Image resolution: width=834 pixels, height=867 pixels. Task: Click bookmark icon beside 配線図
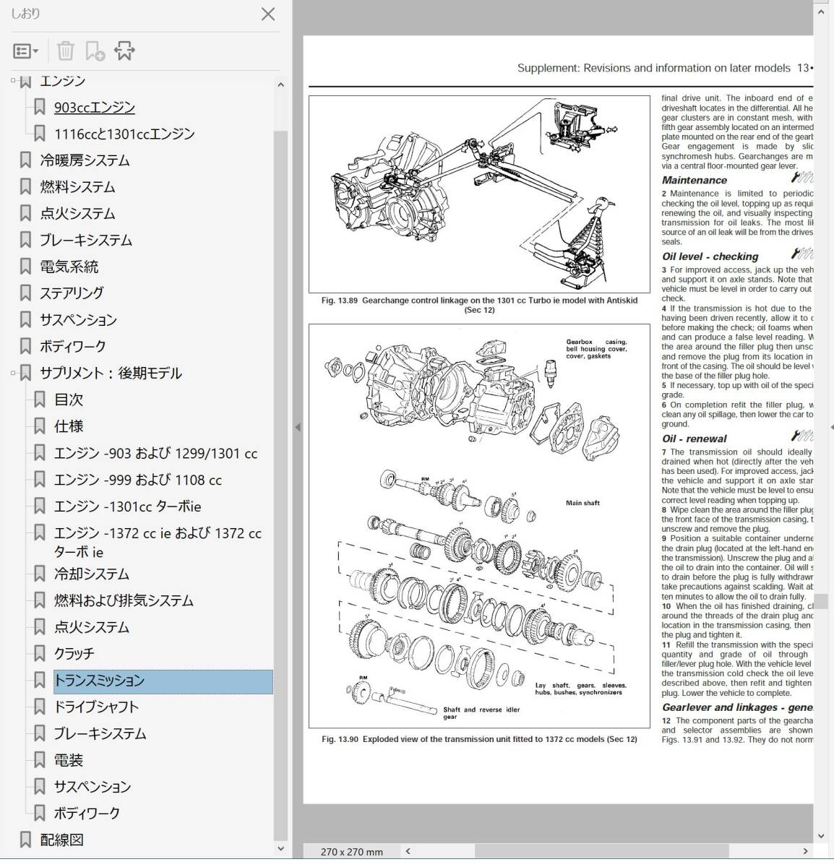coord(25,840)
